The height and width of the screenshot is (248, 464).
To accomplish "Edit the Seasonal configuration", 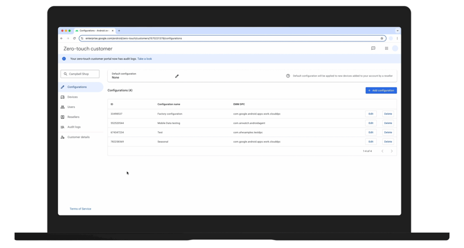I will click(371, 142).
